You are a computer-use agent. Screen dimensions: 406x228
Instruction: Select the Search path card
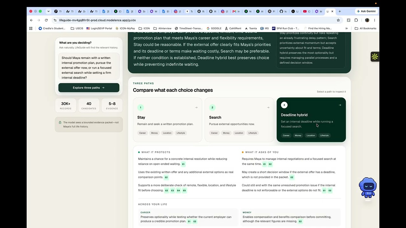tap(239, 120)
